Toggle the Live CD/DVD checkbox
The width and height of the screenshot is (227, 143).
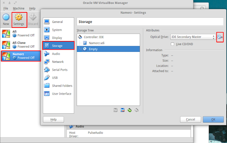coord(172,44)
